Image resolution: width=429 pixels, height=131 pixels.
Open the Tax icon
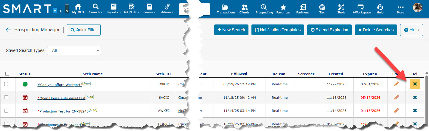click(322, 9)
